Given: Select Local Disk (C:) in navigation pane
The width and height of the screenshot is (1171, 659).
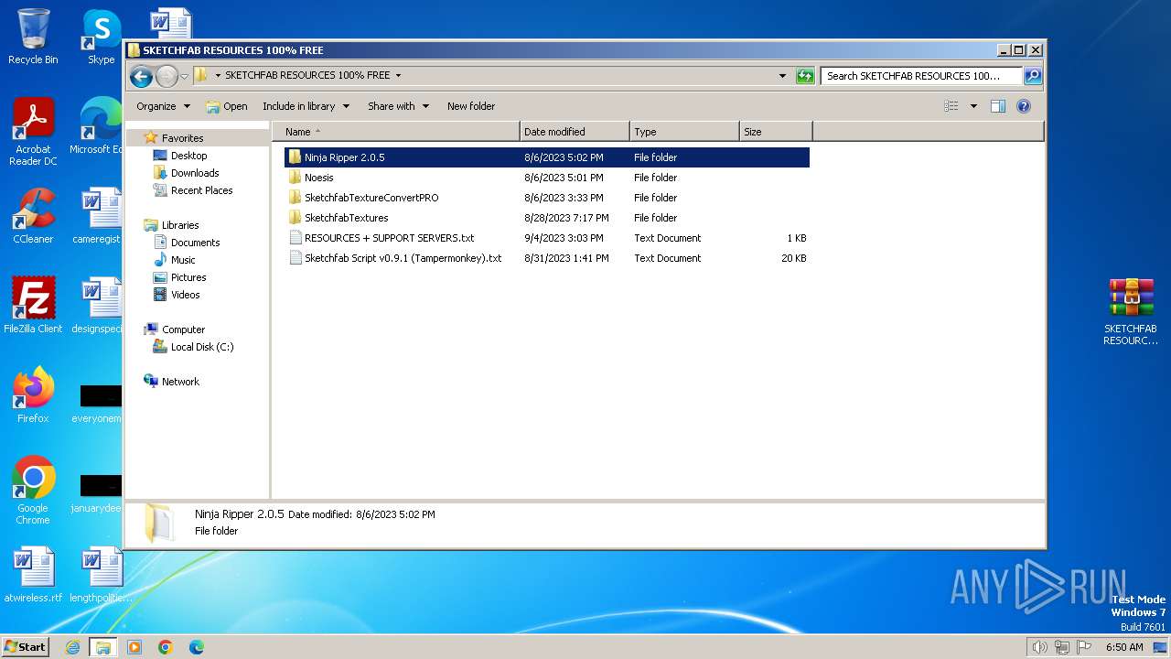Looking at the screenshot, I should click(201, 347).
